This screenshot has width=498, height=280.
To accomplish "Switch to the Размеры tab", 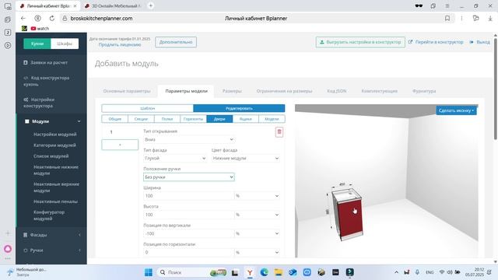I will coord(232,91).
